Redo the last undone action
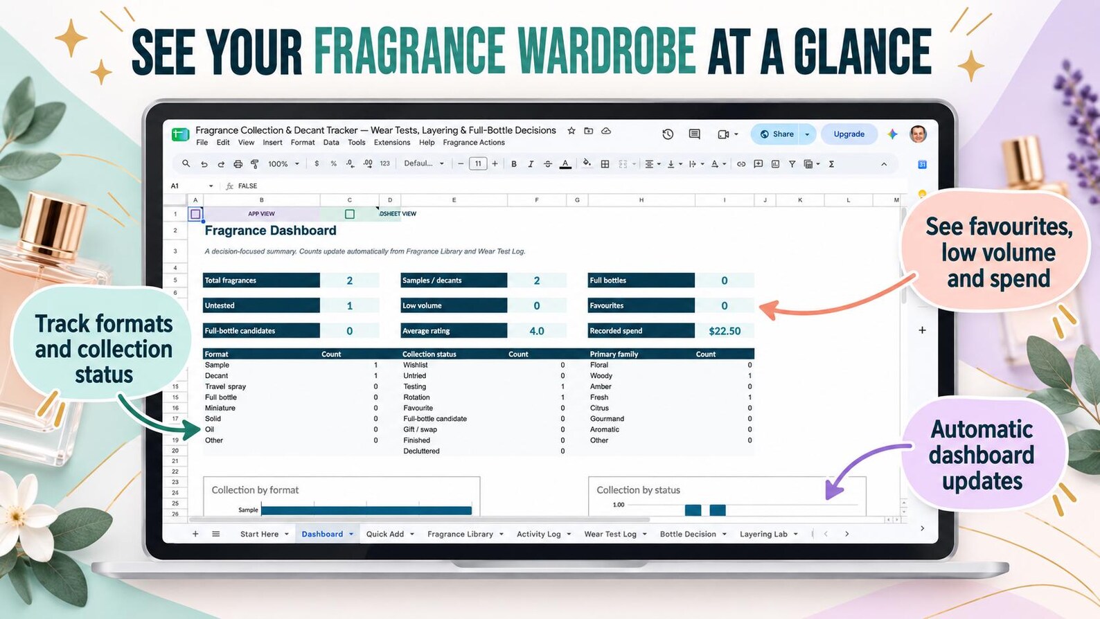This screenshot has height=619, width=1100. pyautogui.click(x=221, y=164)
